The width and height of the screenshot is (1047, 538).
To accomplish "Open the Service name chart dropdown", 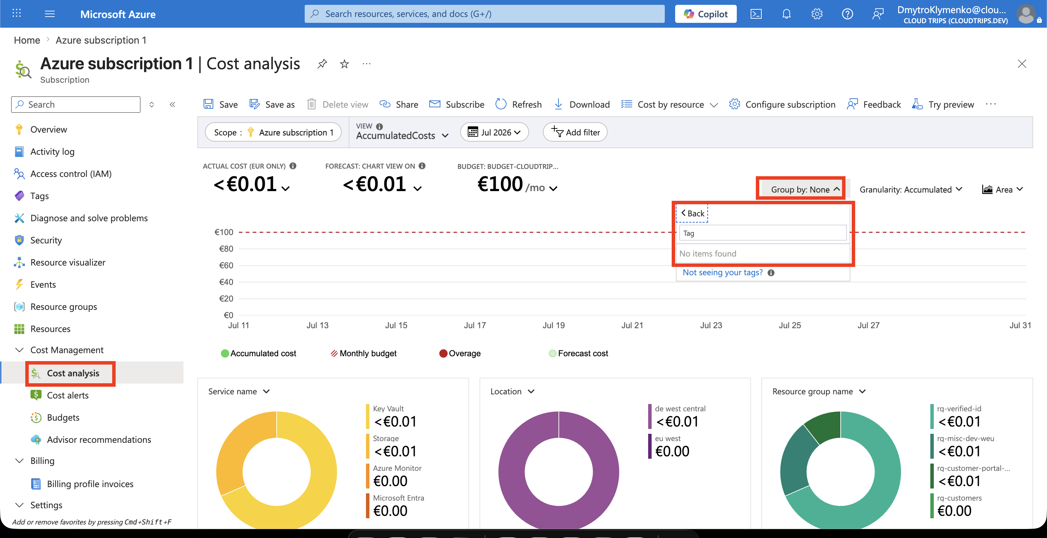I will [x=239, y=391].
